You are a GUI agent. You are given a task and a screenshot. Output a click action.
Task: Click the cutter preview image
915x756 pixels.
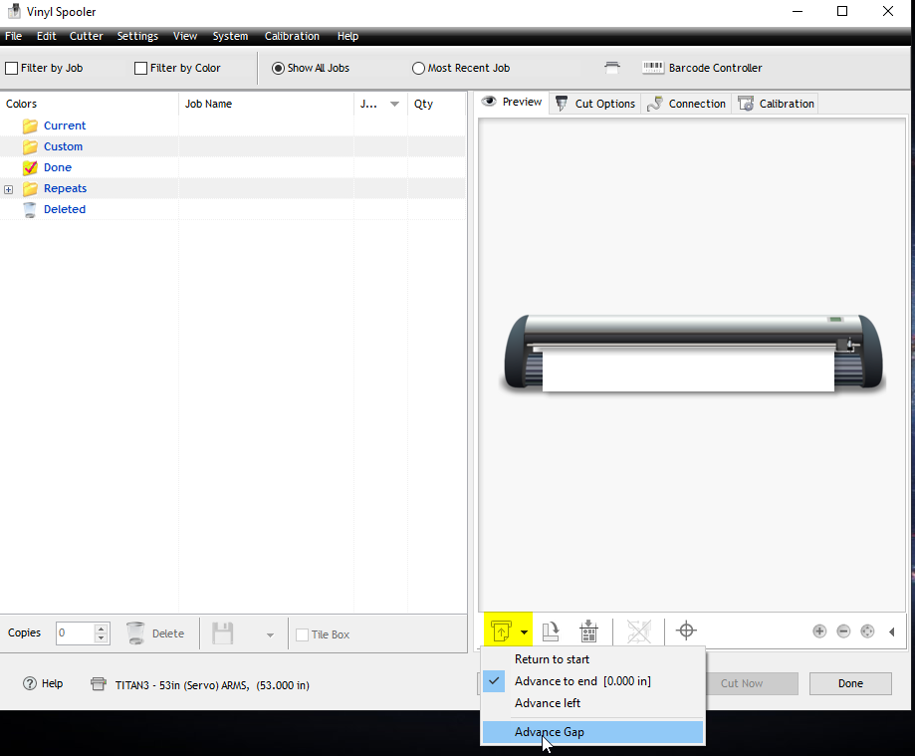point(693,353)
